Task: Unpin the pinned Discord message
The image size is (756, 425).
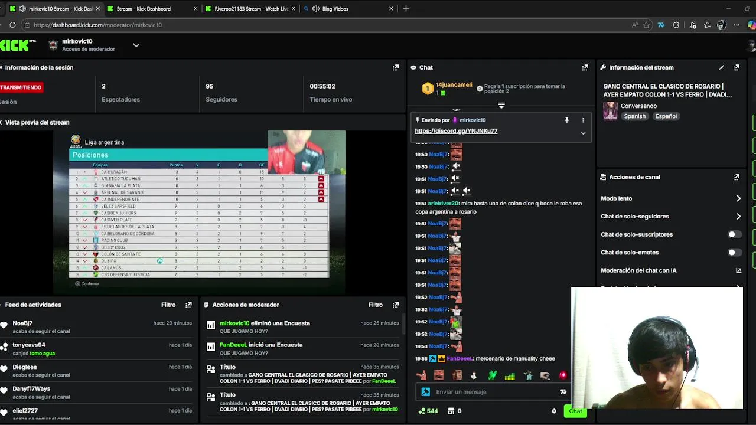Action: point(566,120)
